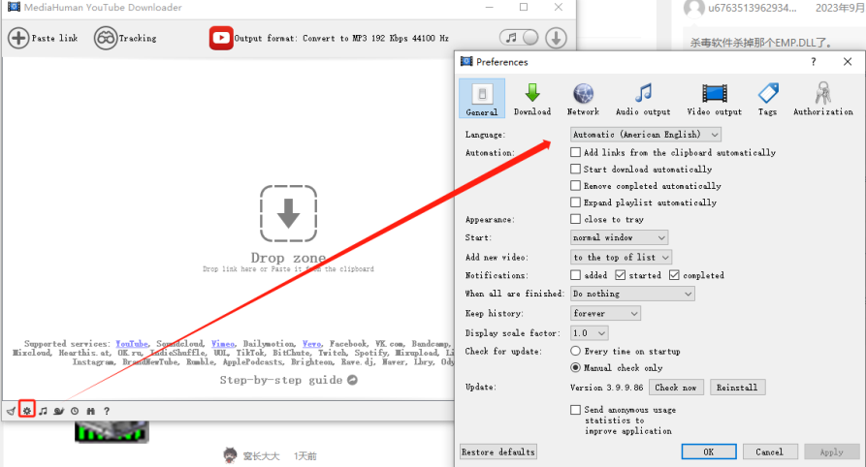Click the Preferences help question mark button
The width and height of the screenshot is (866, 467).
tap(813, 62)
